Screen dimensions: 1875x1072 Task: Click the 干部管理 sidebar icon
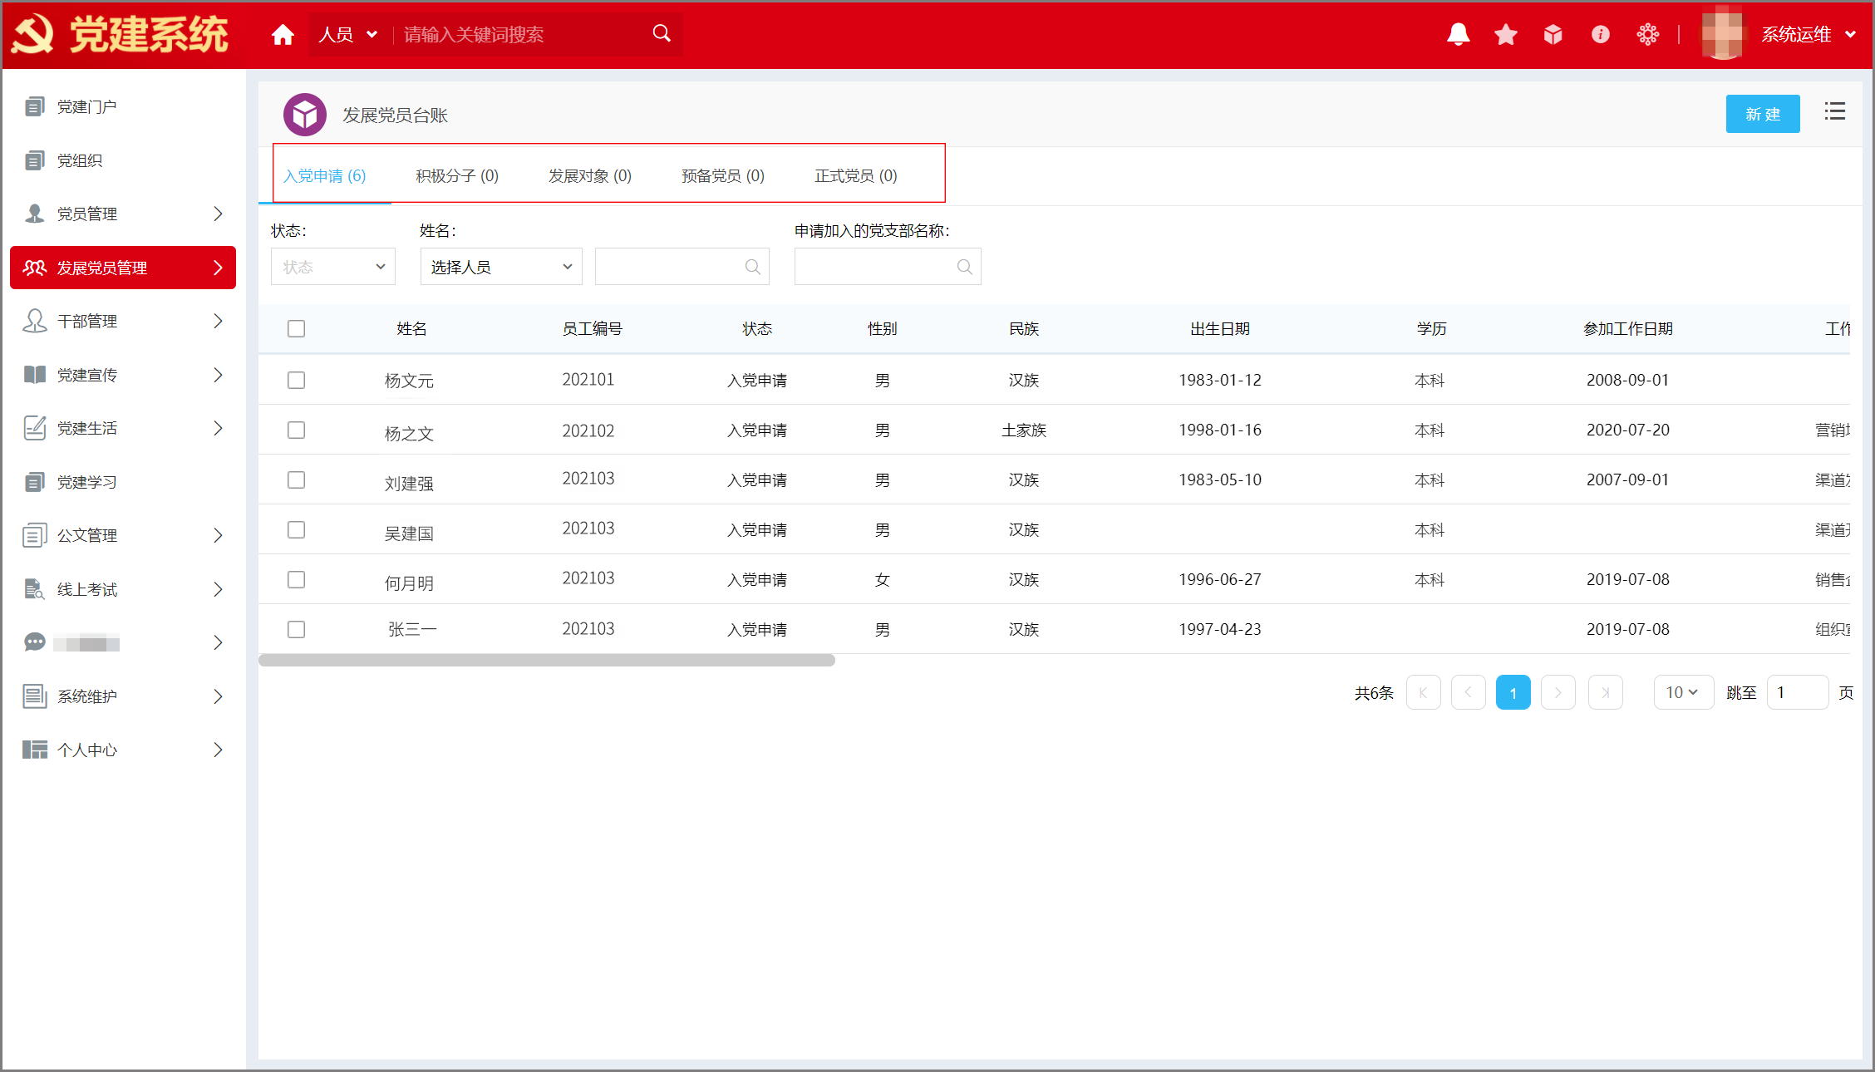pos(34,321)
